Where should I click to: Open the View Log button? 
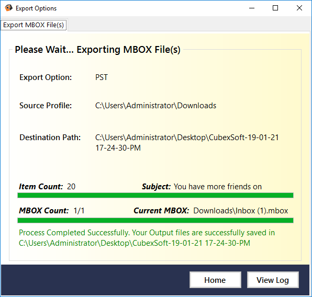click(x=273, y=280)
